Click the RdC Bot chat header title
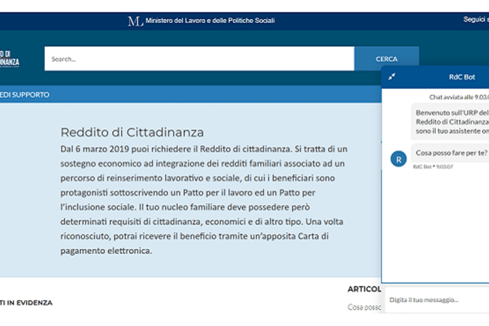Image resolution: width=489 pixels, height=326 pixels. point(462,77)
